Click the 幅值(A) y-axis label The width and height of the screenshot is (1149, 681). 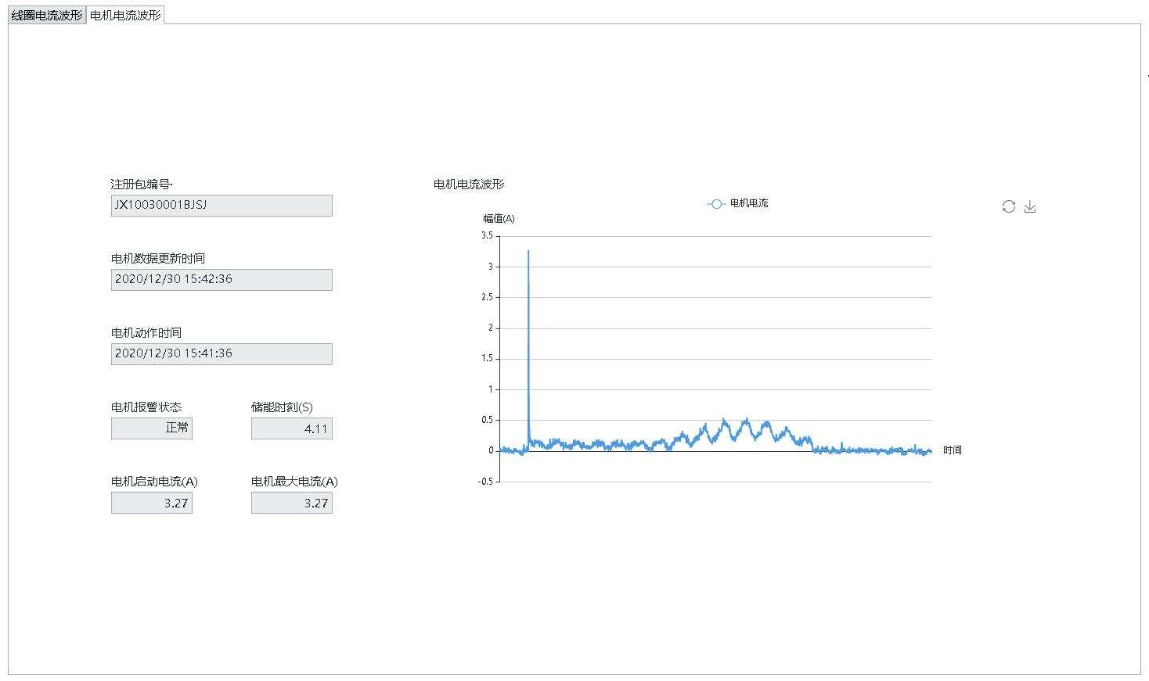point(499,219)
